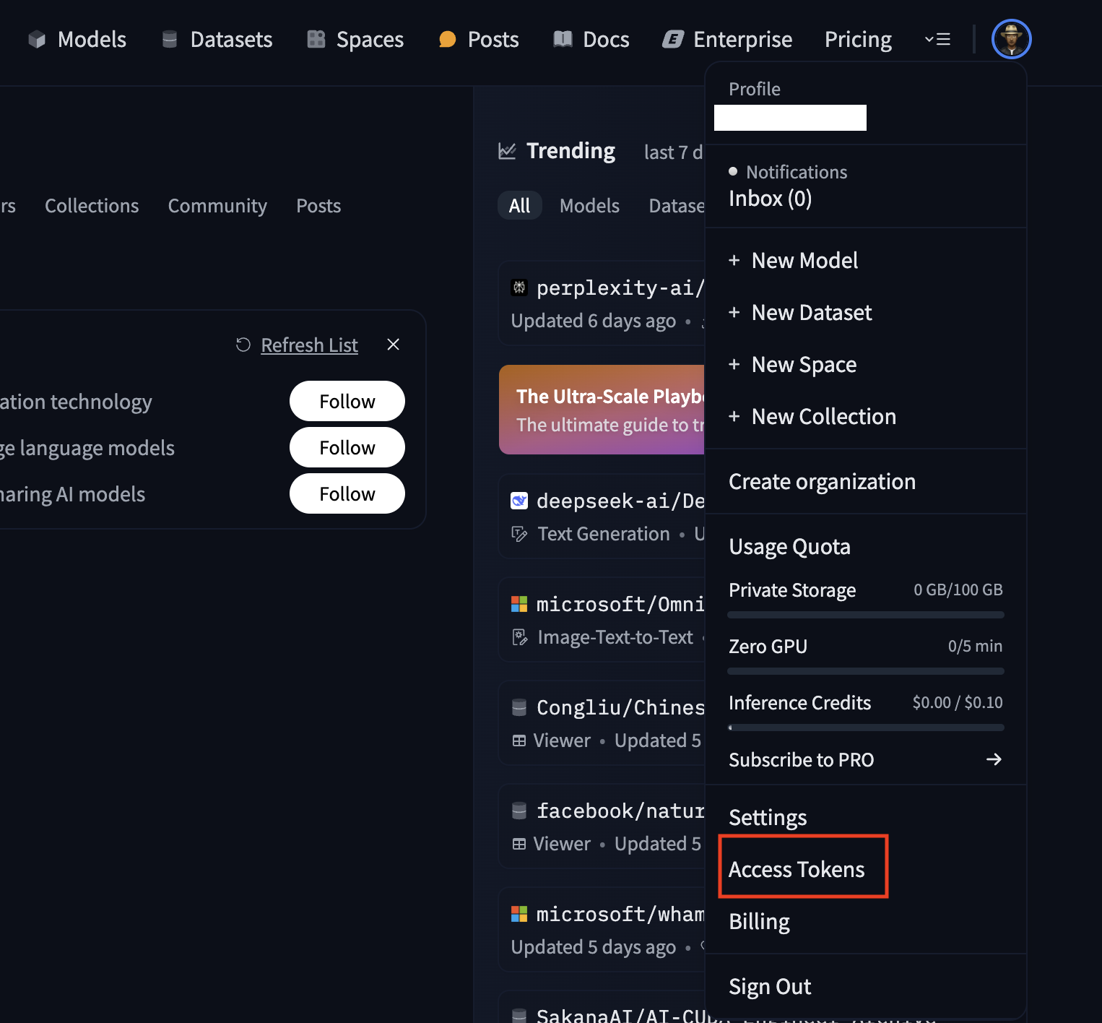Click the plus icon beside New Model
Image resolution: width=1102 pixels, height=1023 pixels.
[734, 260]
